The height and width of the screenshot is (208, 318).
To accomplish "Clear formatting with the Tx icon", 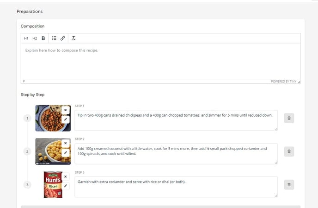I will pos(73,38).
